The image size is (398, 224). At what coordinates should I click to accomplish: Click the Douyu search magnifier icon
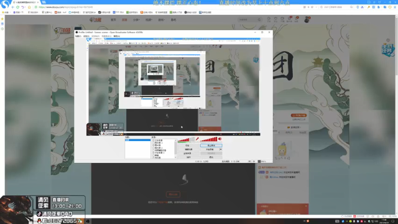259,19
